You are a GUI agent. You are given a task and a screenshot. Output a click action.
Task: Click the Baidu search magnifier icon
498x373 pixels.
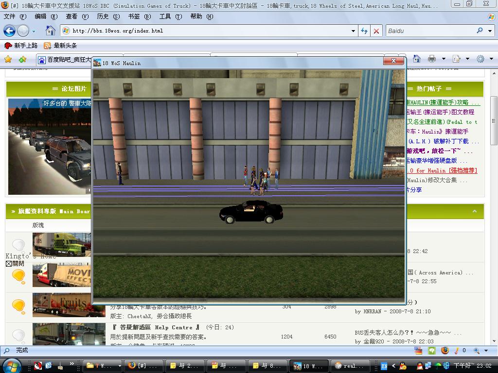point(480,31)
